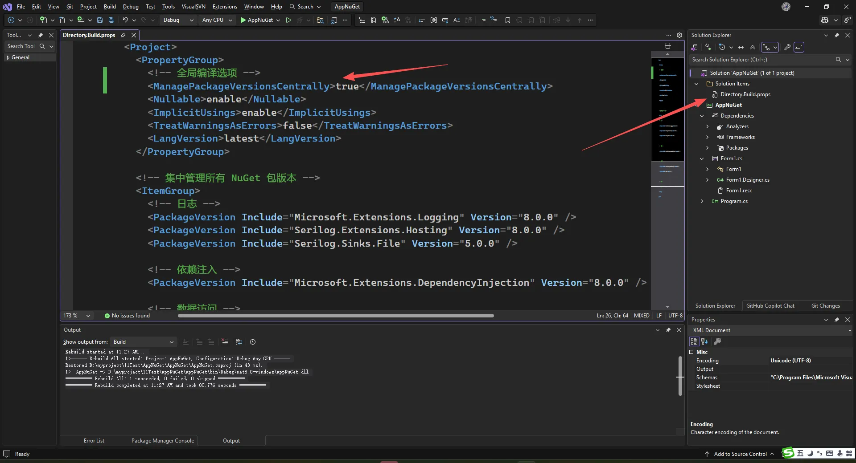Click the Save All toolbar icon
The image size is (856, 463).
click(111, 20)
